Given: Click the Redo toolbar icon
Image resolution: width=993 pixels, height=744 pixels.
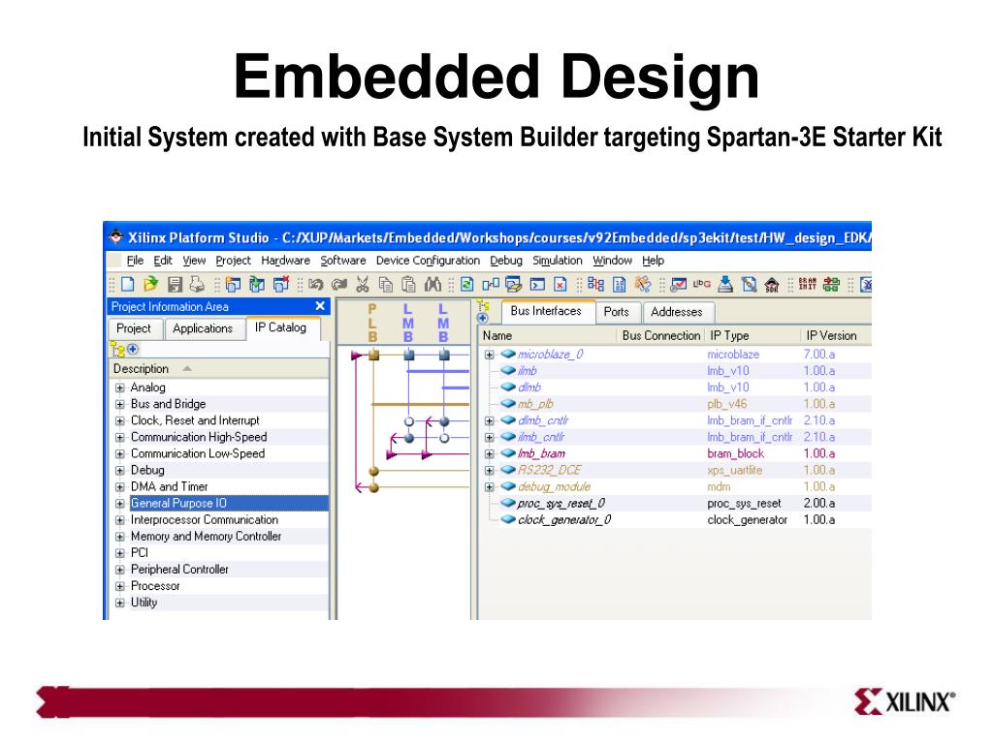Looking at the screenshot, I should (339, 285).
